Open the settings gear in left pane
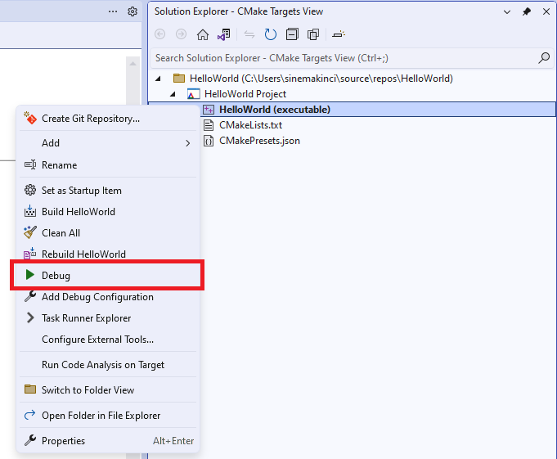 133,11
